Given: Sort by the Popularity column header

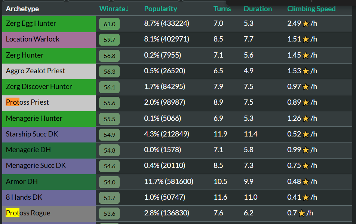Looking at the screenshot, I should point(160,9).
